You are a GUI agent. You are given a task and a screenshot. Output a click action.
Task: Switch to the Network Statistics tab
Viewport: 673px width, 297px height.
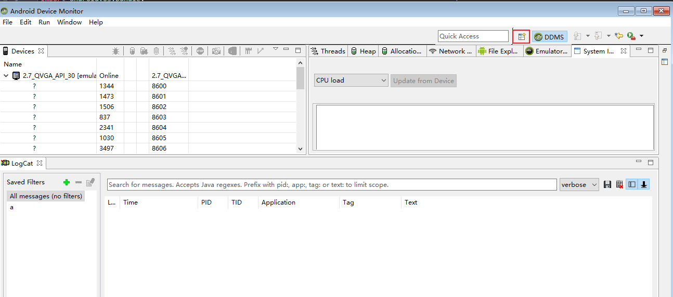coord(450,51)
